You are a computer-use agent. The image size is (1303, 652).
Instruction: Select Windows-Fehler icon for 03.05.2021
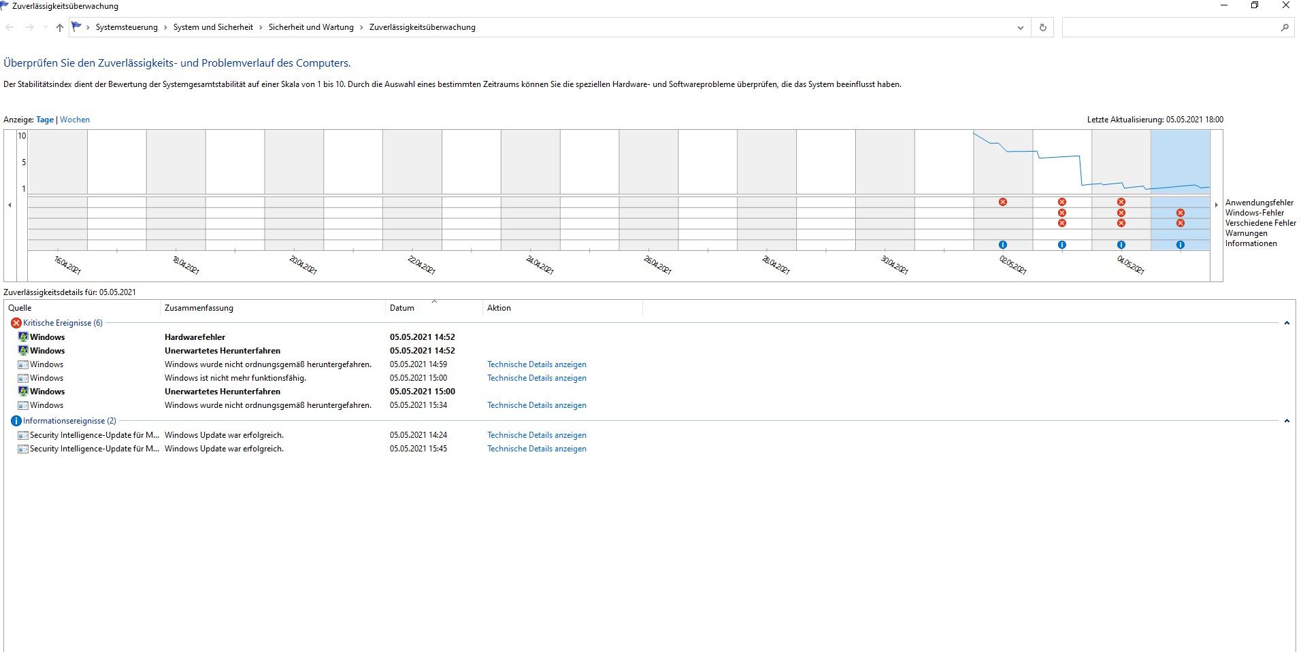pyautogui.click(x=1062, y=213)
